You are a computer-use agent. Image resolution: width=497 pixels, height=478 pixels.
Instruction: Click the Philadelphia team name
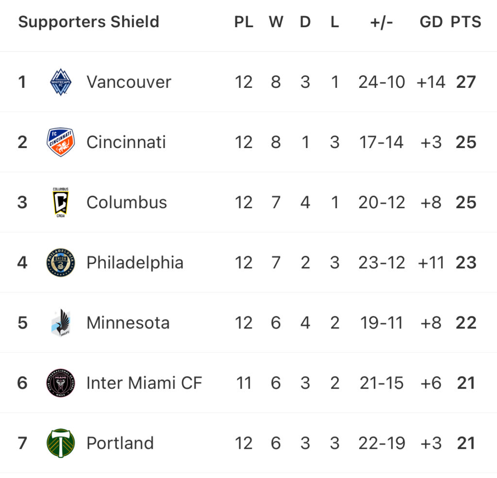[135, 263]
